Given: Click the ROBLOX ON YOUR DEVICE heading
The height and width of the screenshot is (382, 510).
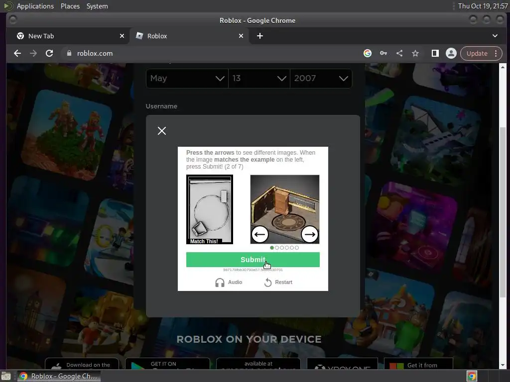Looking at the screenshot, I should coord(249,339).
